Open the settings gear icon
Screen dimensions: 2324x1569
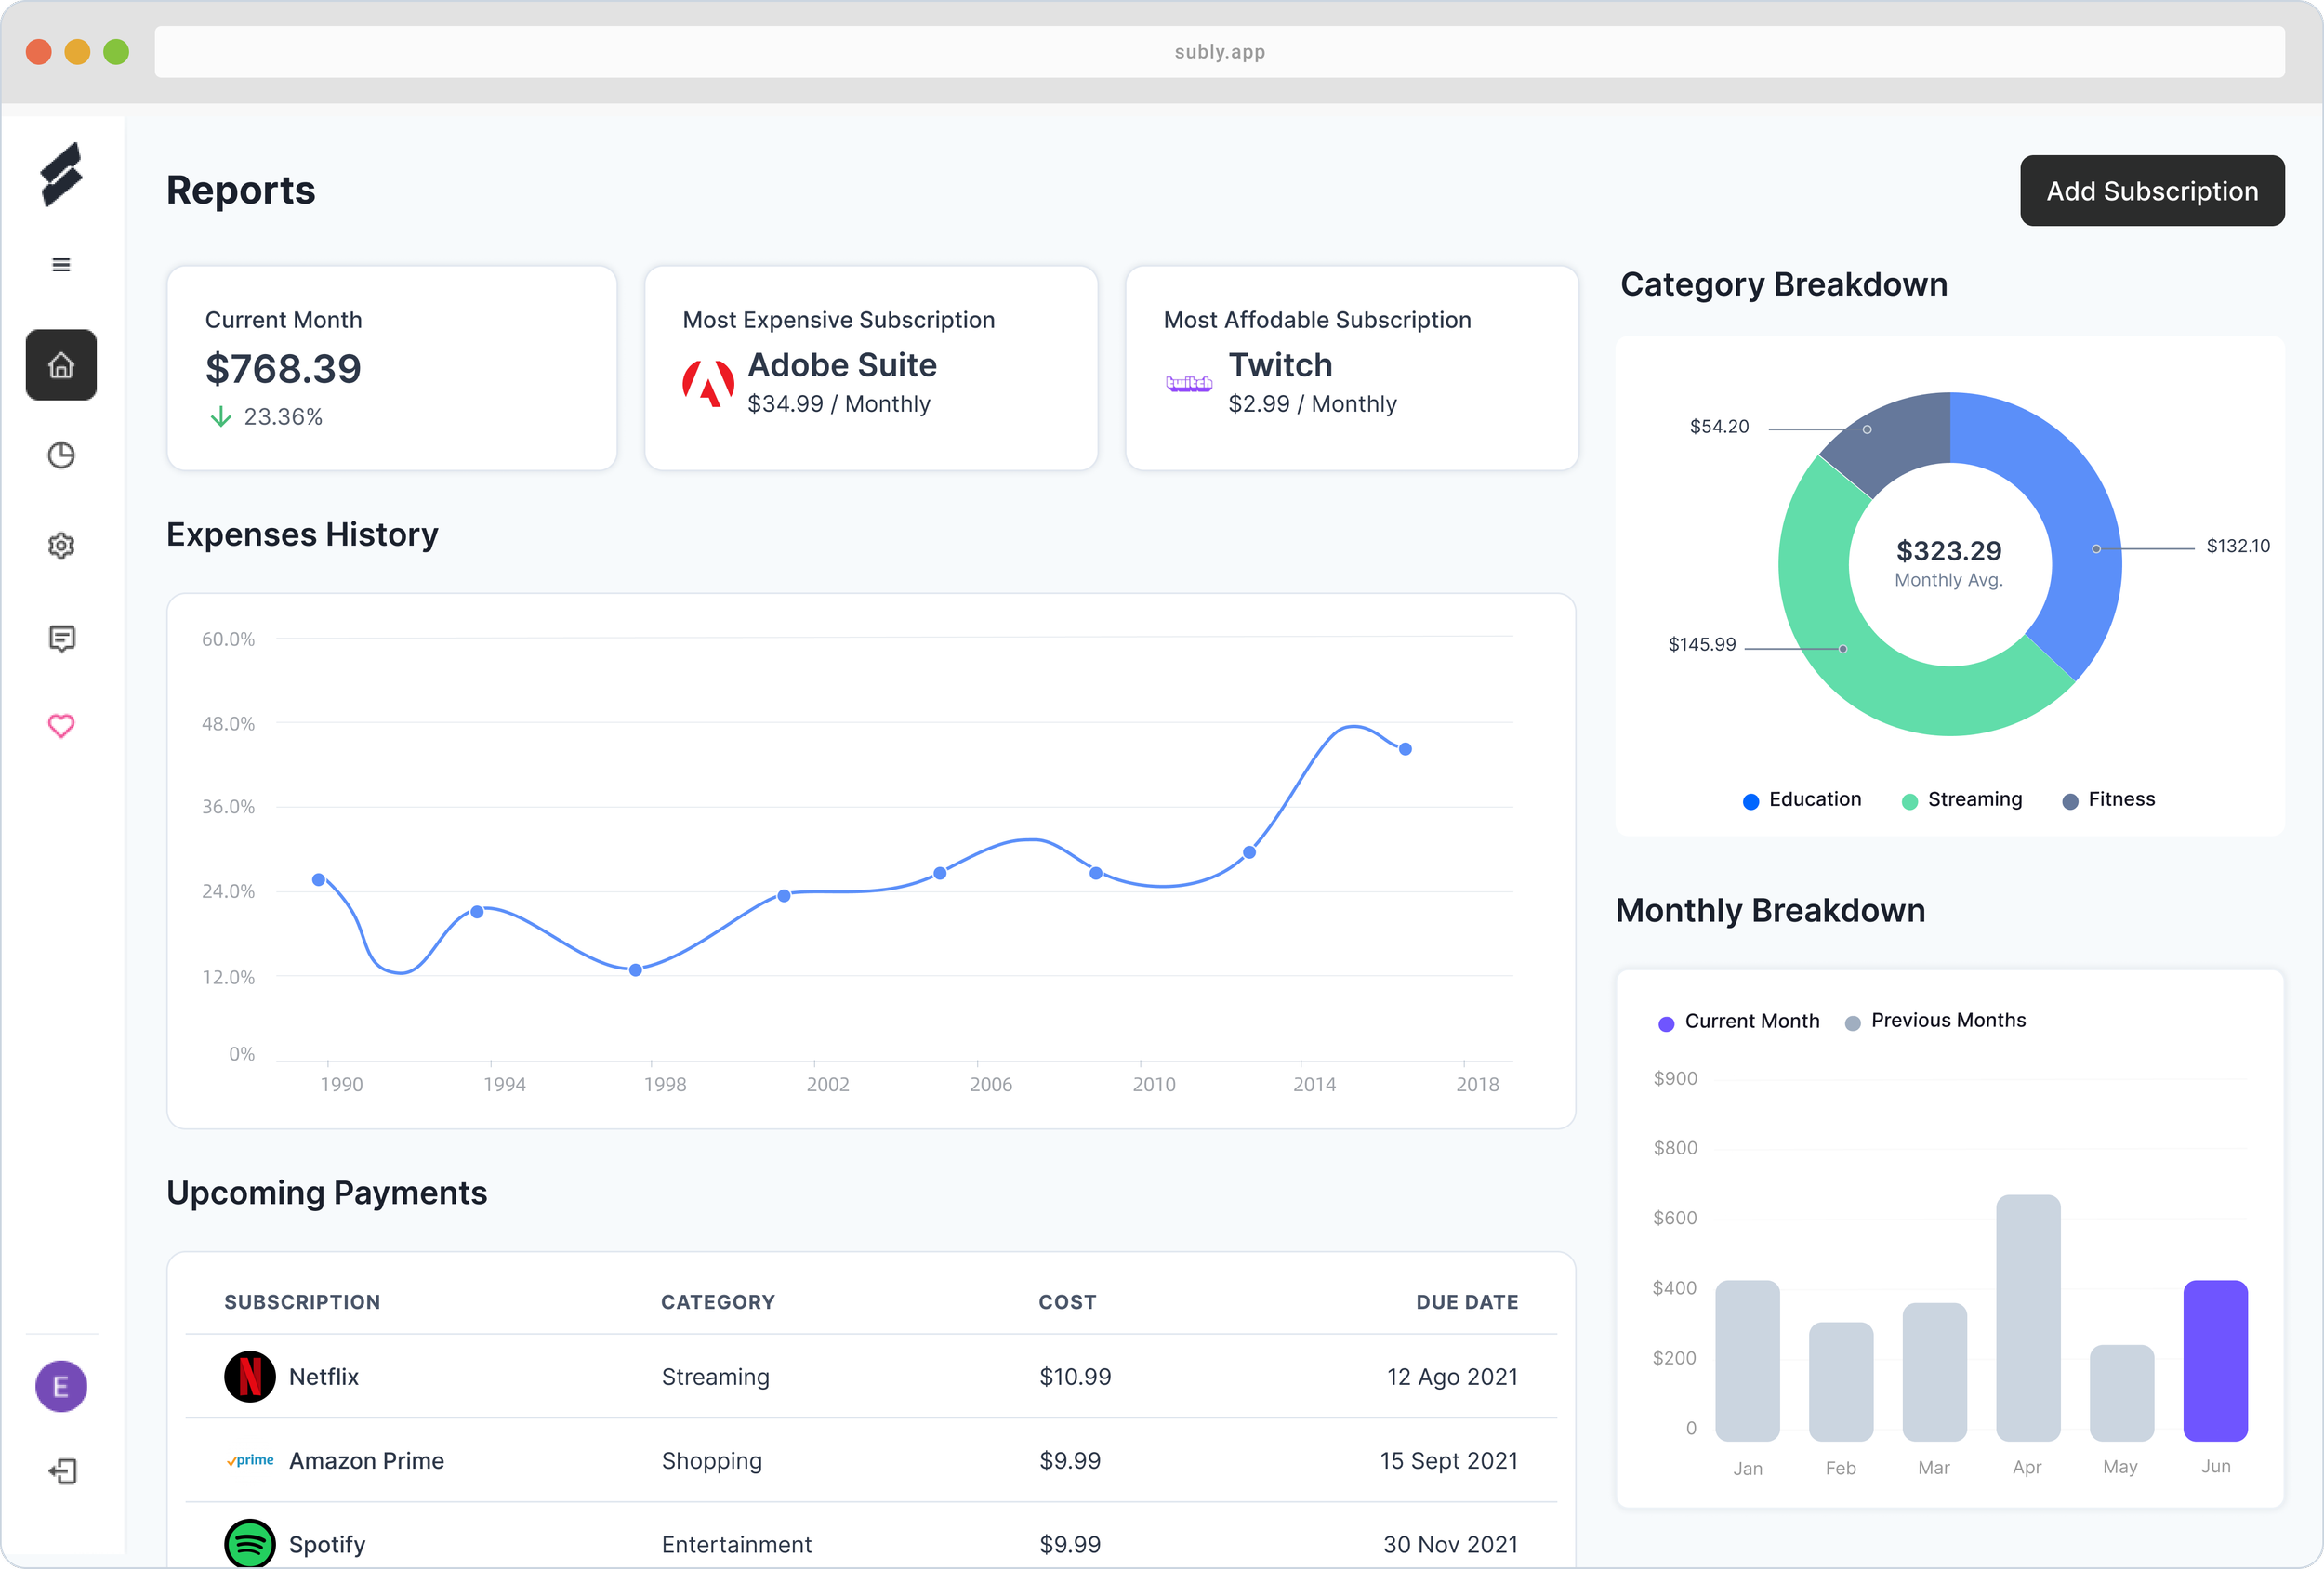(x=61, y=546)
